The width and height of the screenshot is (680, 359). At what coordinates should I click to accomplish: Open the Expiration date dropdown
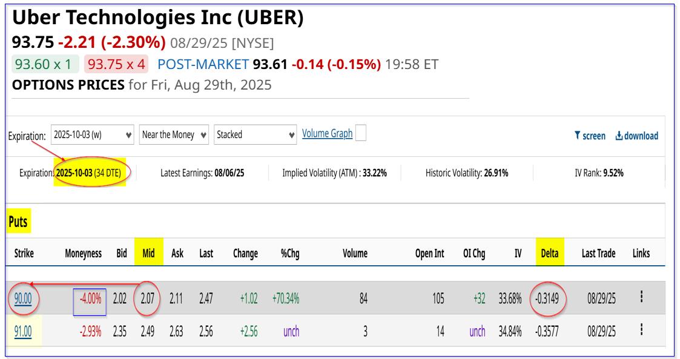(x=92, y=134)
